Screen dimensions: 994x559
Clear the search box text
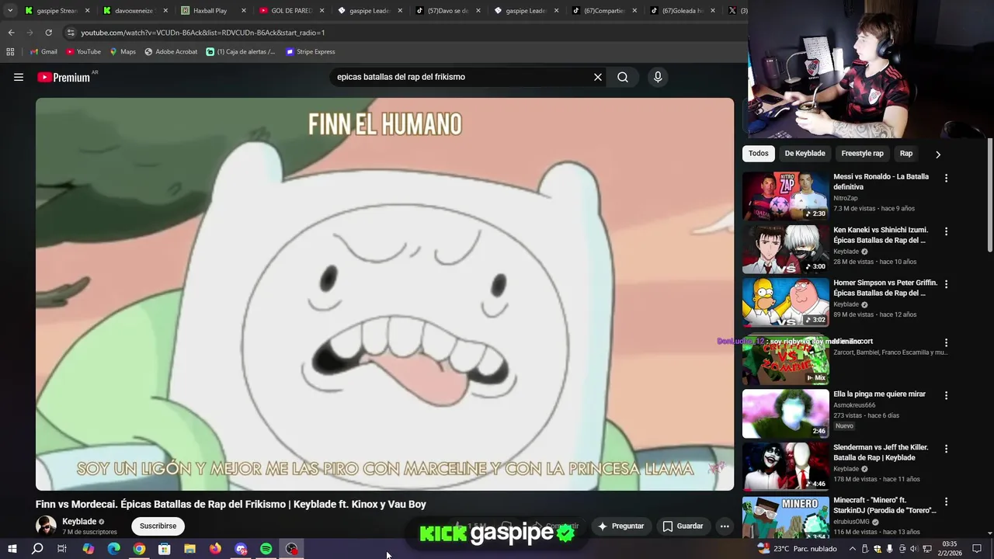[598, 77]
